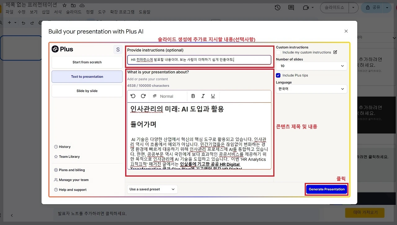Open Plans and billing
The width and height of the screenshot is (397, 225).
(69, 170)
